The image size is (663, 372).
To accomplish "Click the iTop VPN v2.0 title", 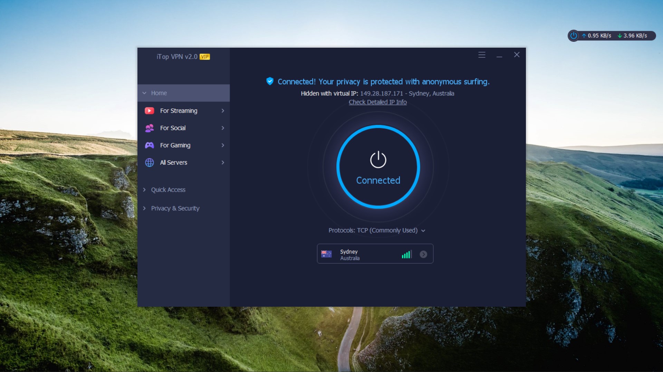I will [x=177, y=57].
